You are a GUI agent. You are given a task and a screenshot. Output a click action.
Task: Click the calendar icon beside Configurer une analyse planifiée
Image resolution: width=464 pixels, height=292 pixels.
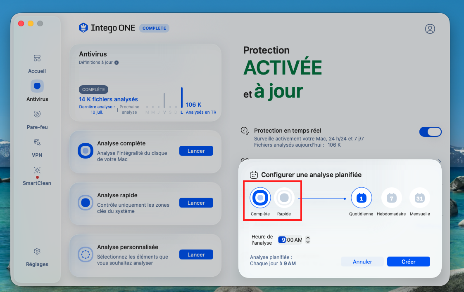tap(254, 175)
